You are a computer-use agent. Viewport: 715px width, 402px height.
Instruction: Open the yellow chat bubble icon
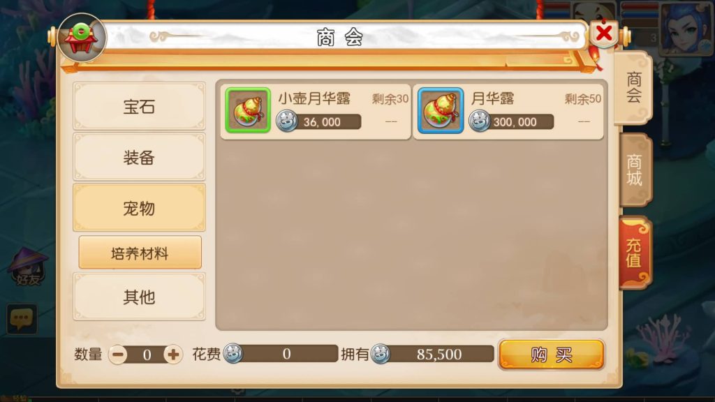coord(22,318)
